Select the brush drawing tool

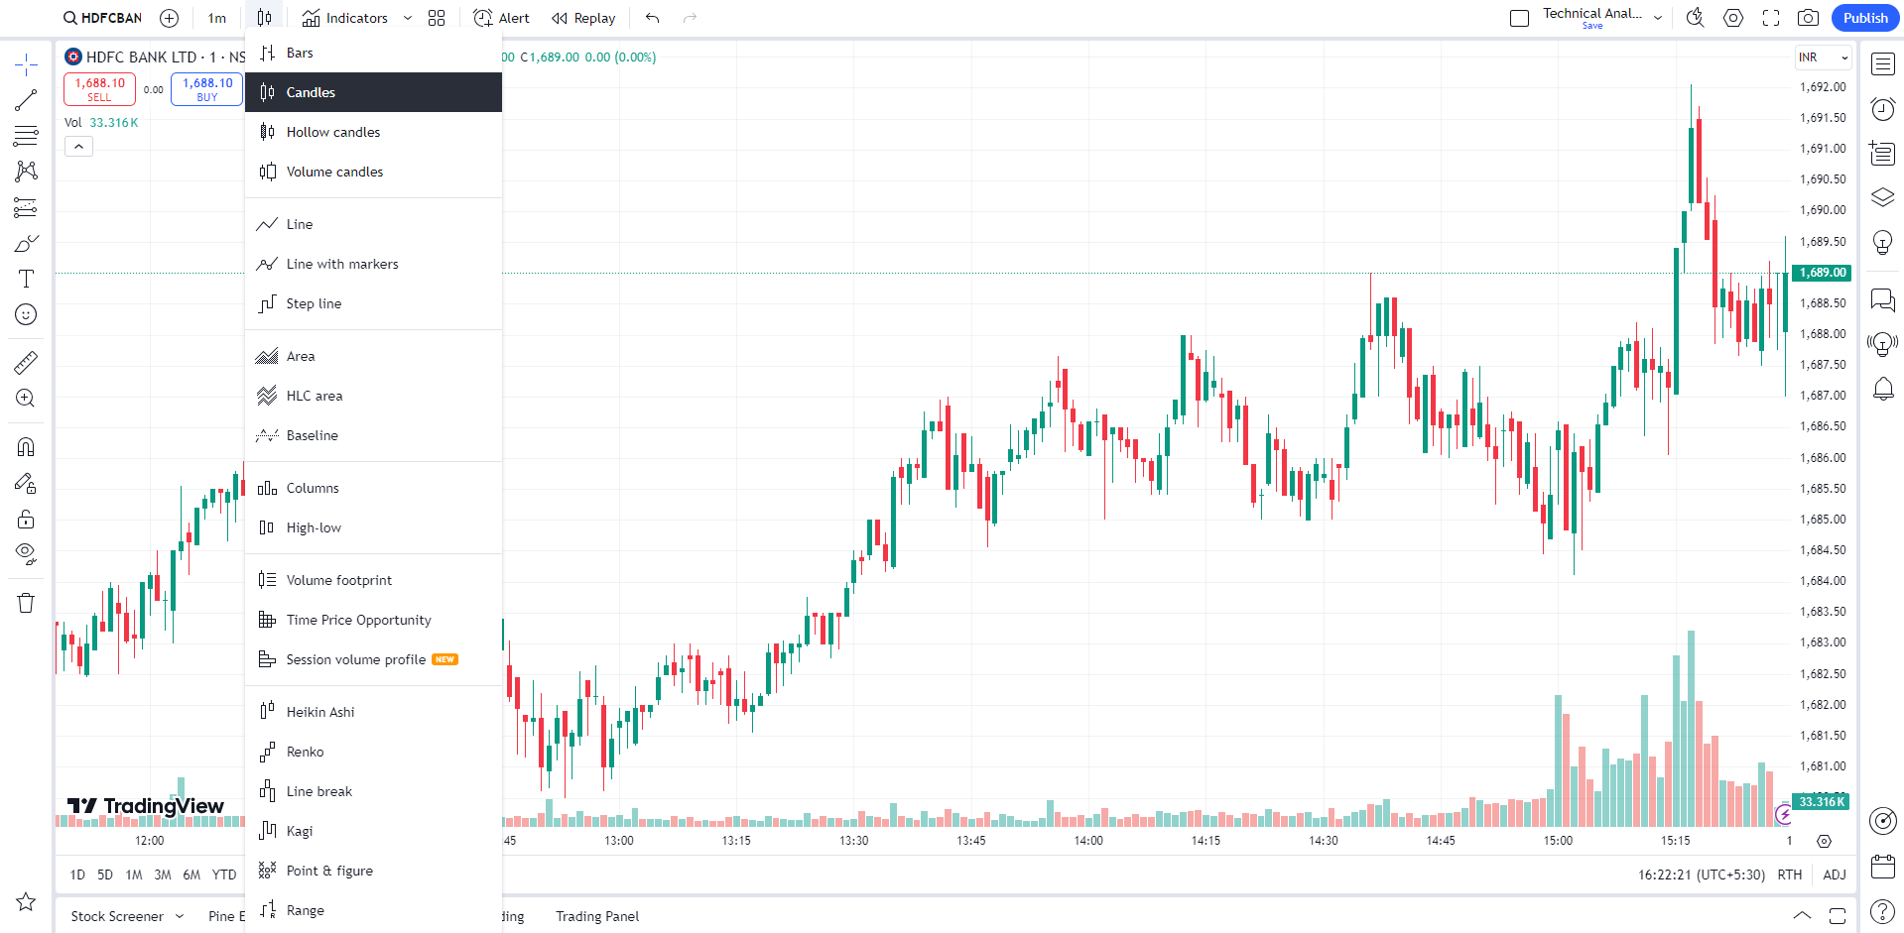click(x=26, y=244)
